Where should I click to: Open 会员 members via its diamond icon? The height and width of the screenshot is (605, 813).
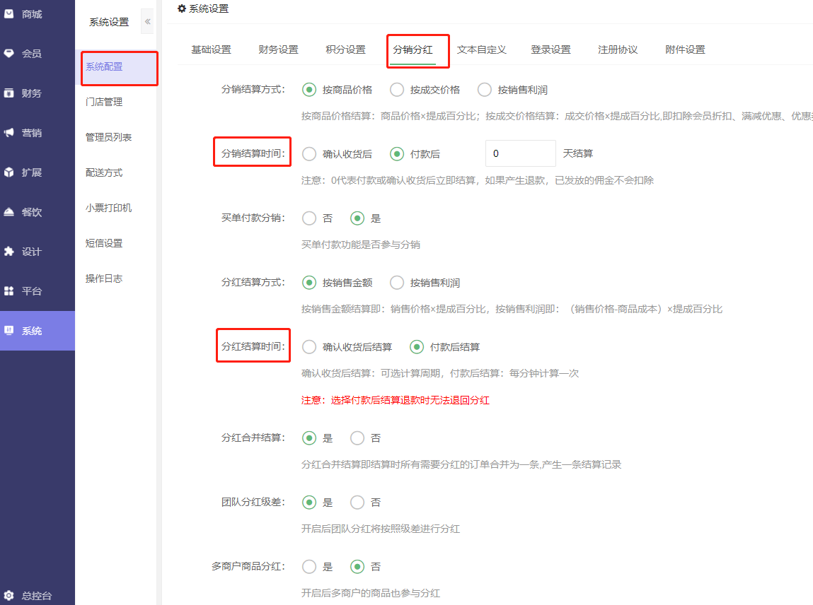pyautogui.click(x=10, y=53)
